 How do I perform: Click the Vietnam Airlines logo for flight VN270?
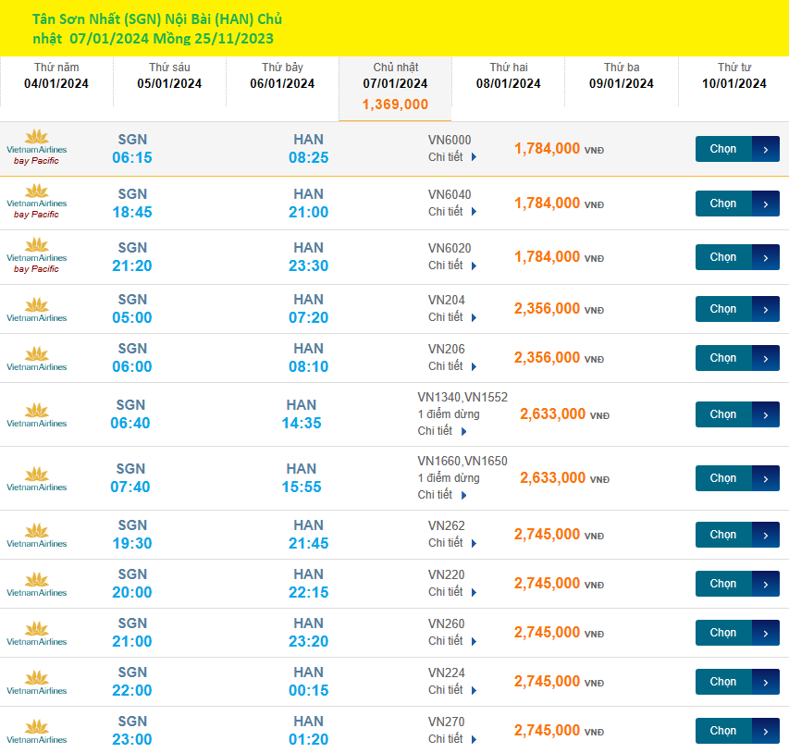coord(36,731)
